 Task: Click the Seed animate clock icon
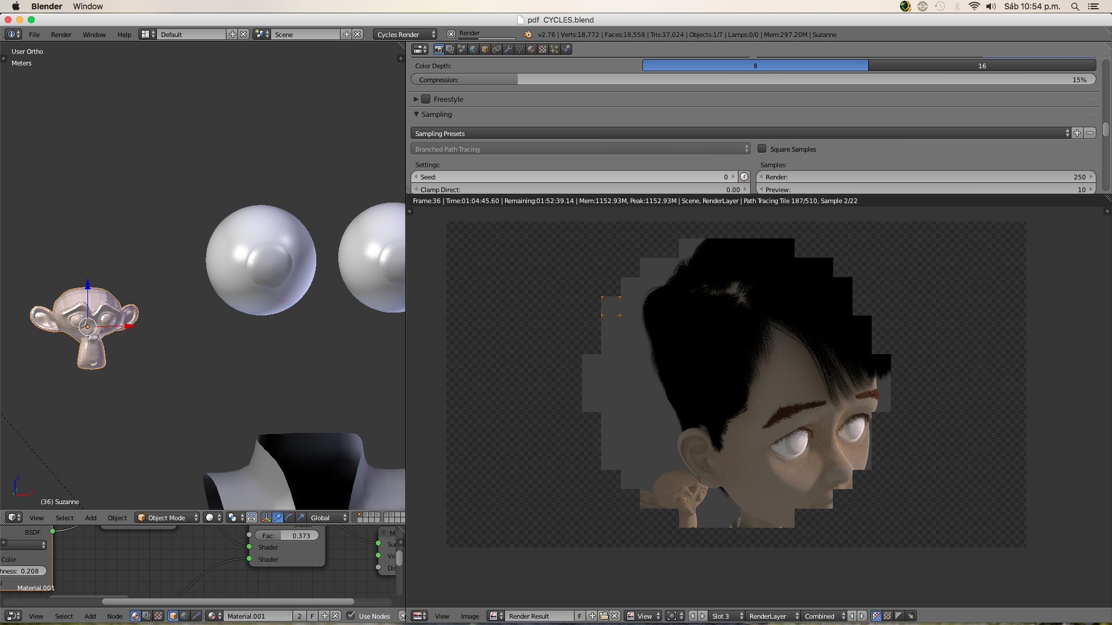click(x=744, y=177)
